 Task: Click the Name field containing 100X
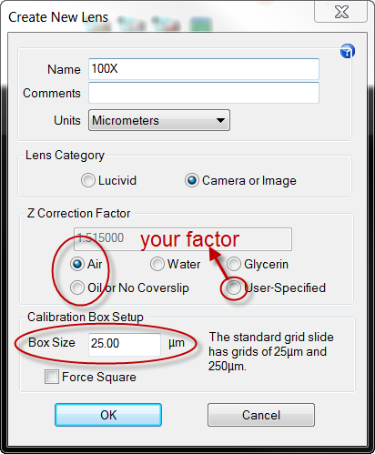point(204,69)
